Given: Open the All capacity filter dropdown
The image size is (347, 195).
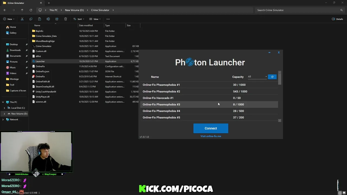Looking at the screenshot, I should (257, 77).
